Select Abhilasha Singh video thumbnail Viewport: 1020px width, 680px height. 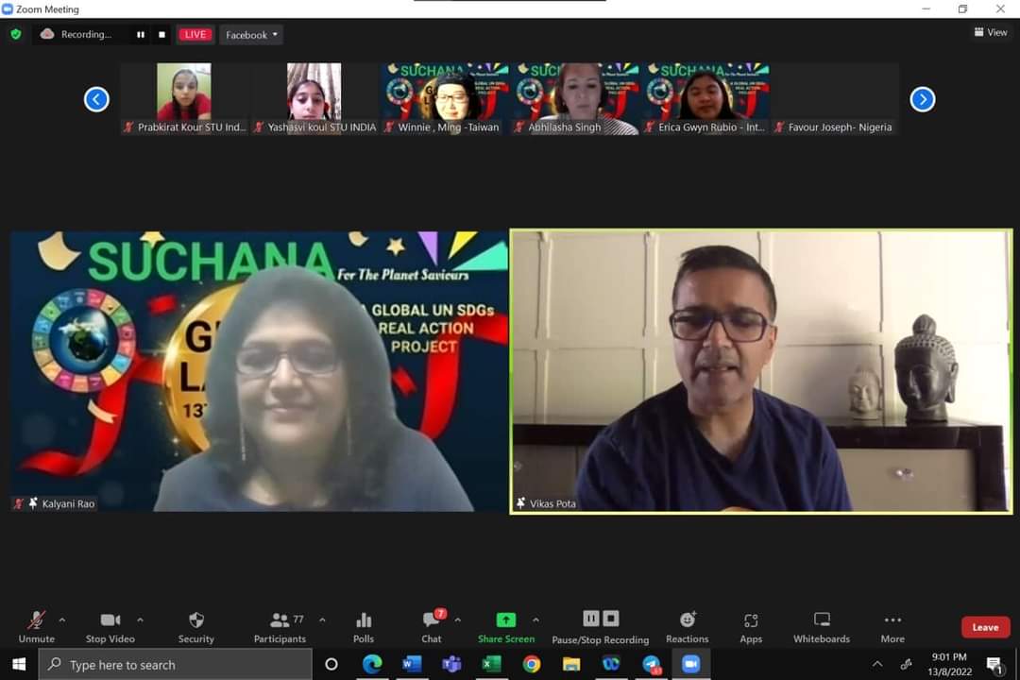[574, 98]
